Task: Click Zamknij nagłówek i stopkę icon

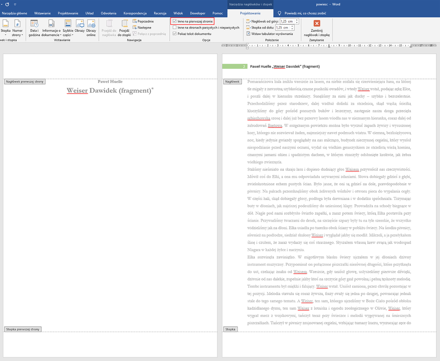Action: click(316, 28)
